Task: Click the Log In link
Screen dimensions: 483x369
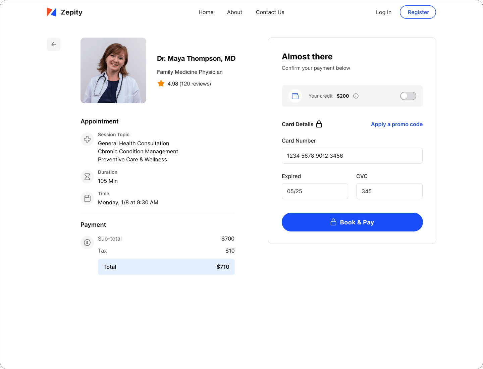Action: click(383, 12)
